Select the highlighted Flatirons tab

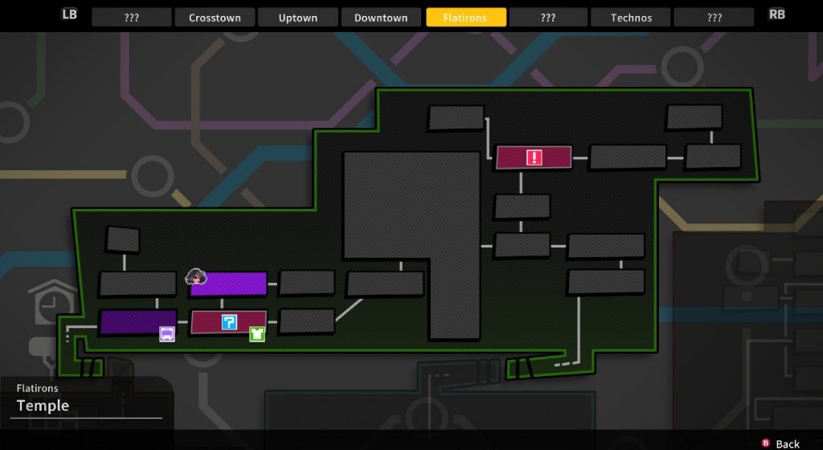pyautogui.click(x=466, y=18)
